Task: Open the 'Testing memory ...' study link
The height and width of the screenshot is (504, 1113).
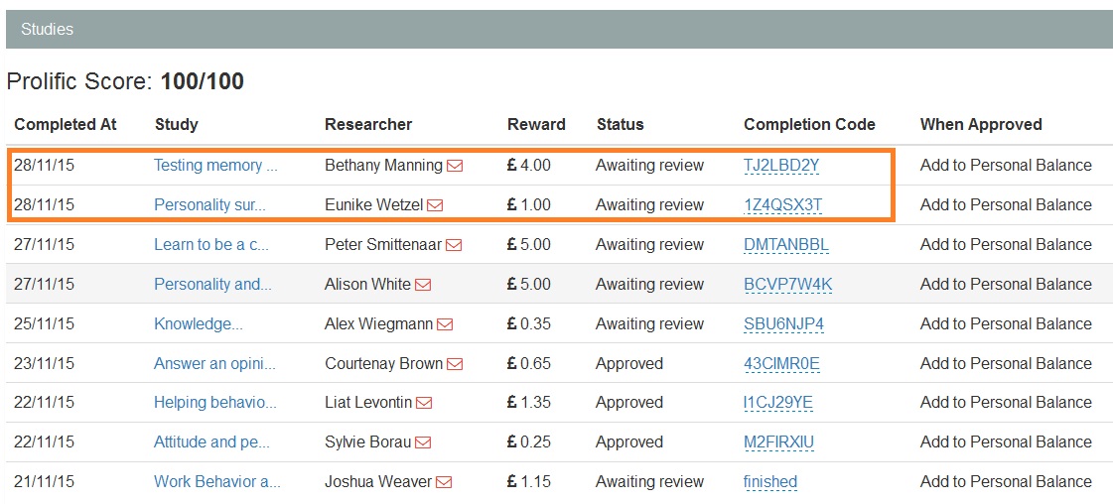Action: click(215, 166)
